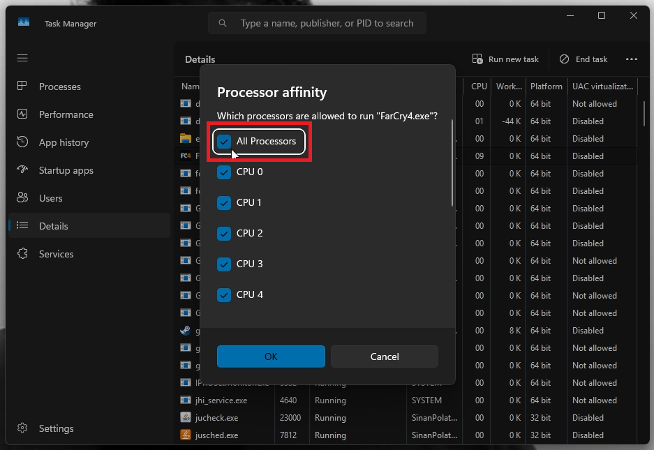Click the Processes sidebar icon
The height and width of the screenshot is (450, 654).
(22, 86)
